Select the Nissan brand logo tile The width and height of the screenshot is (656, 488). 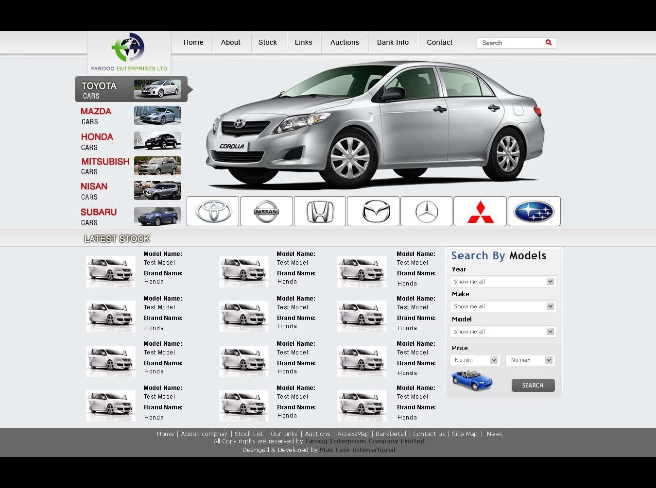[x=266, y=211]
